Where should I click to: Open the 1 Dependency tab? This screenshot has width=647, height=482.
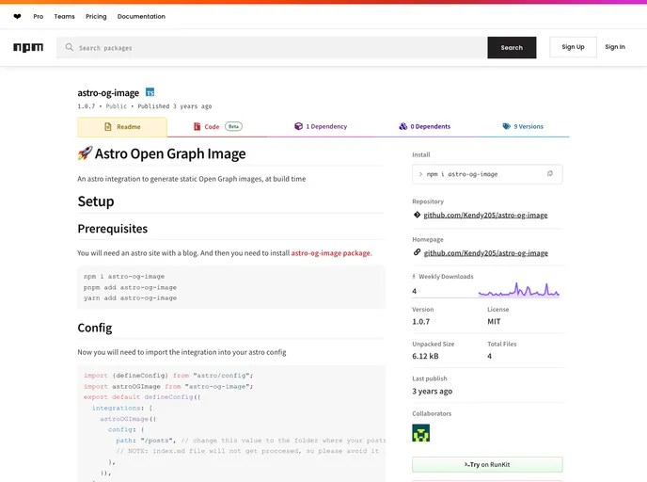tap(321, 126)
